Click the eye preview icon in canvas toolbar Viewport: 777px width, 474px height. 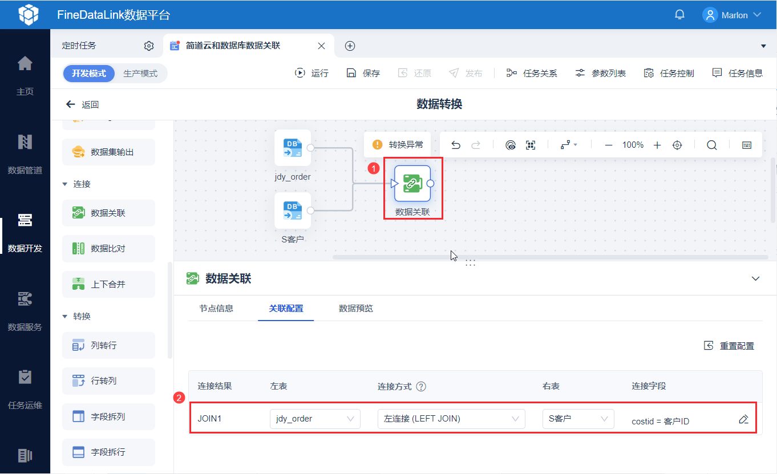511,145
